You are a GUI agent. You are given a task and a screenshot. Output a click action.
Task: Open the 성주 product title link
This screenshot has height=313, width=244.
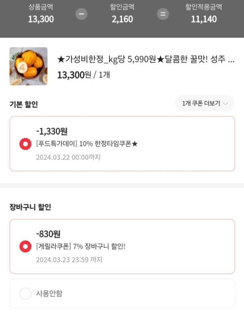point(146,60)
